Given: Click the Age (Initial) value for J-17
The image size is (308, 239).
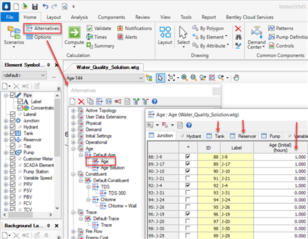Looking at the screenshot, I should (x=280, y=164).
